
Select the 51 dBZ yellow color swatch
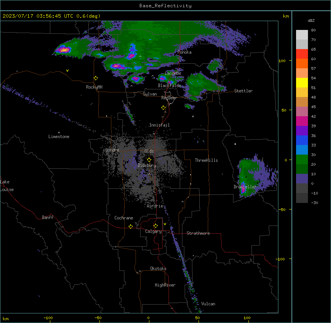(x=302, y=82)
